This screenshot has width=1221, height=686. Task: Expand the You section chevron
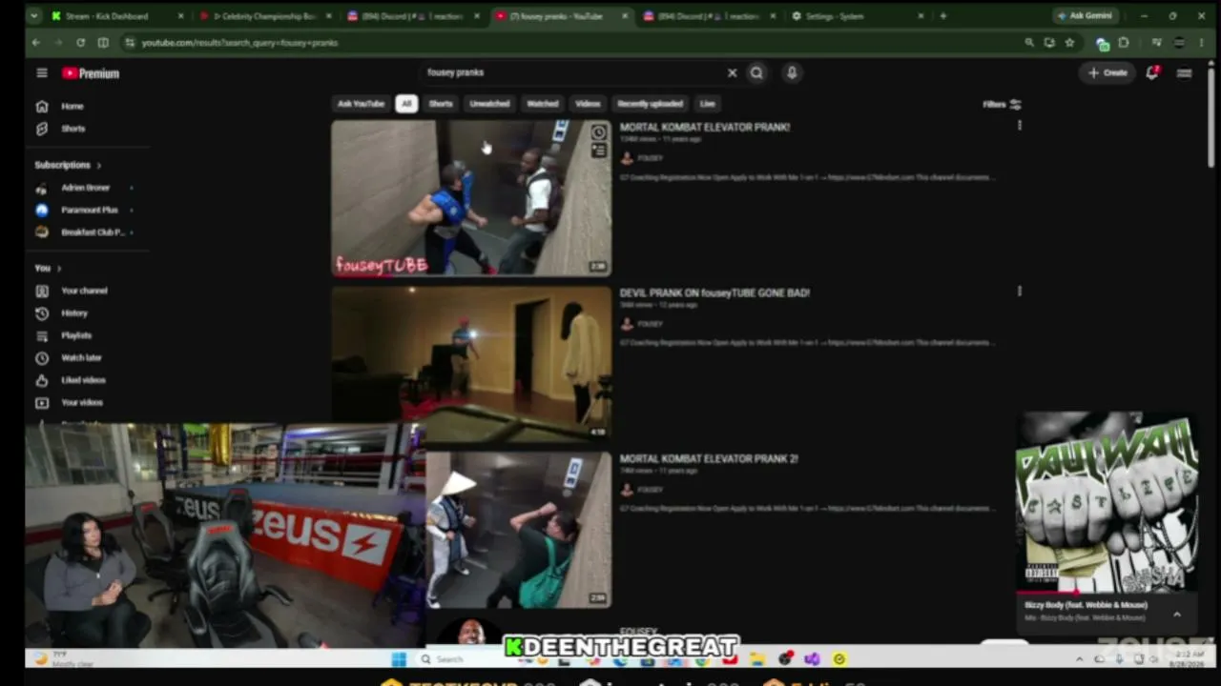coord(59,269)
